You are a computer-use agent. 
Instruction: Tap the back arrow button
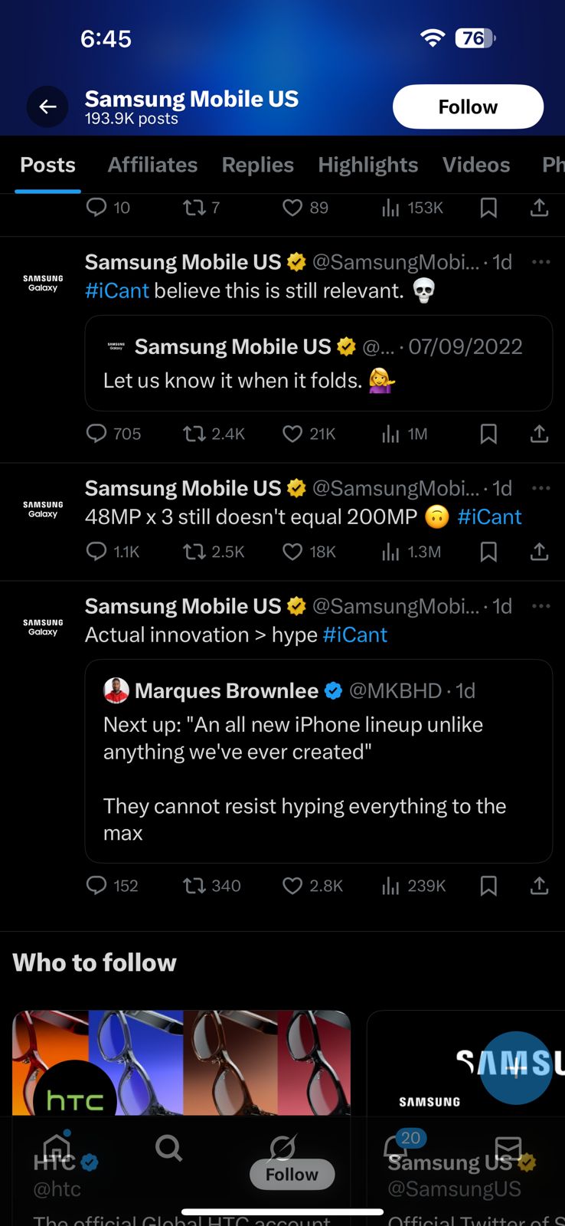pos(47,107)
